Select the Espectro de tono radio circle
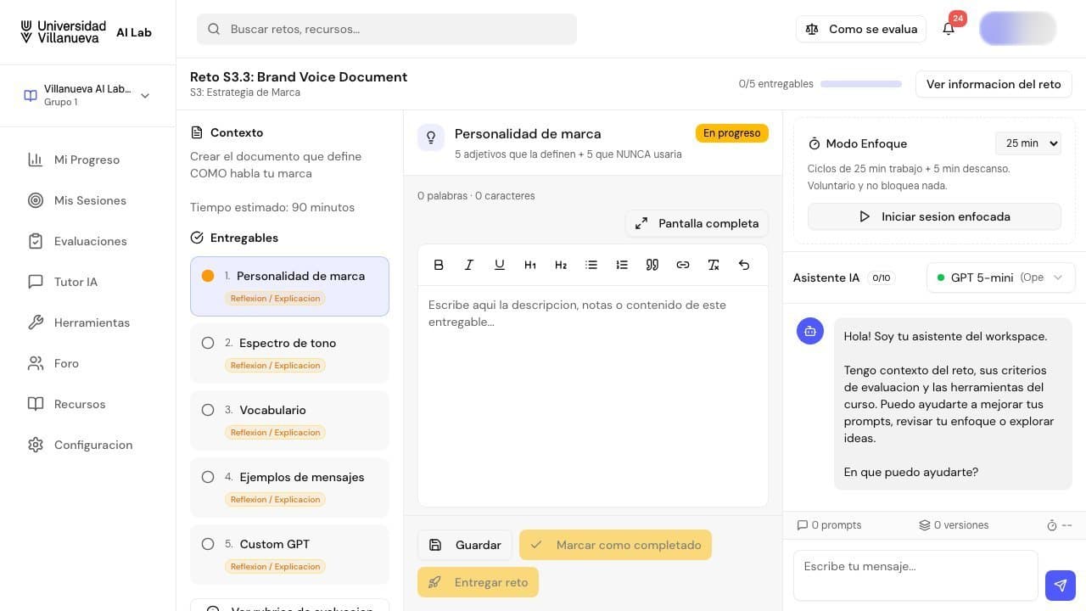This screenshot has height=611, width=1086. 208,343
